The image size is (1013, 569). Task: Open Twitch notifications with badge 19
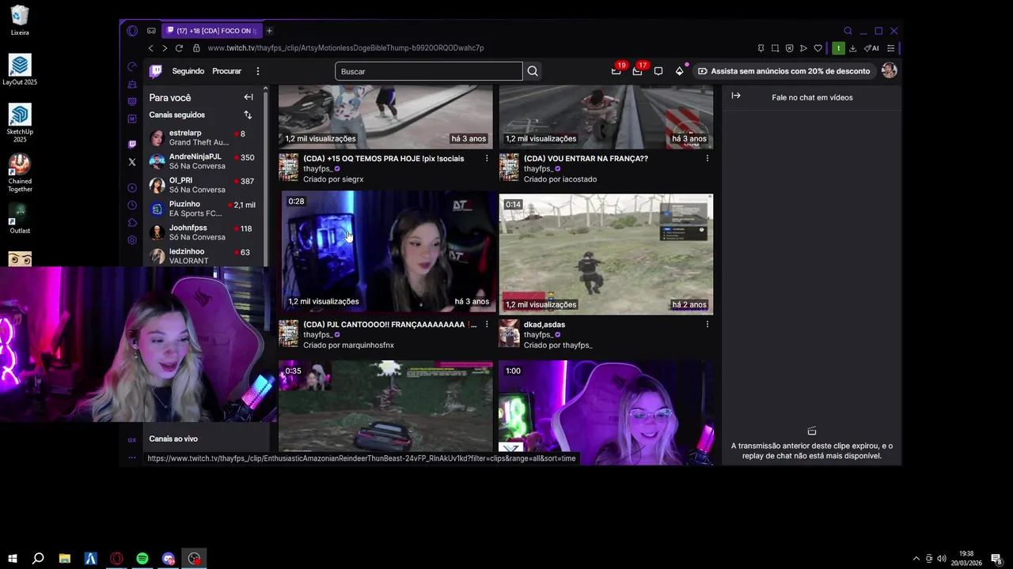(617, 71)
